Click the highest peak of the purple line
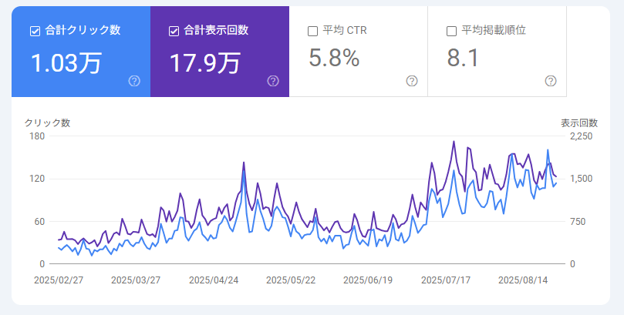The image size is (624, 315). (454, 142)
